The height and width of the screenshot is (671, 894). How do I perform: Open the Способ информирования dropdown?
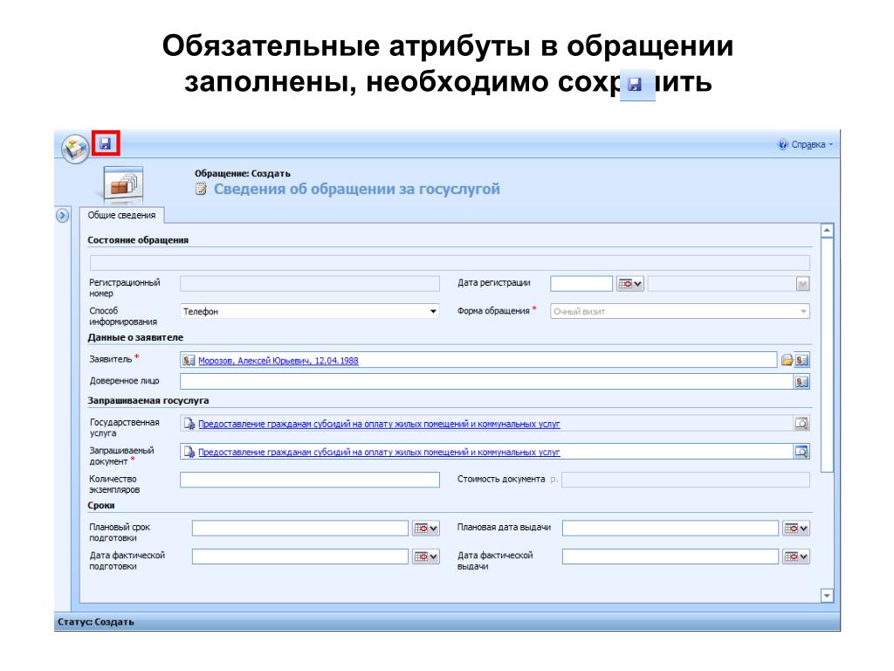(433, 312)
